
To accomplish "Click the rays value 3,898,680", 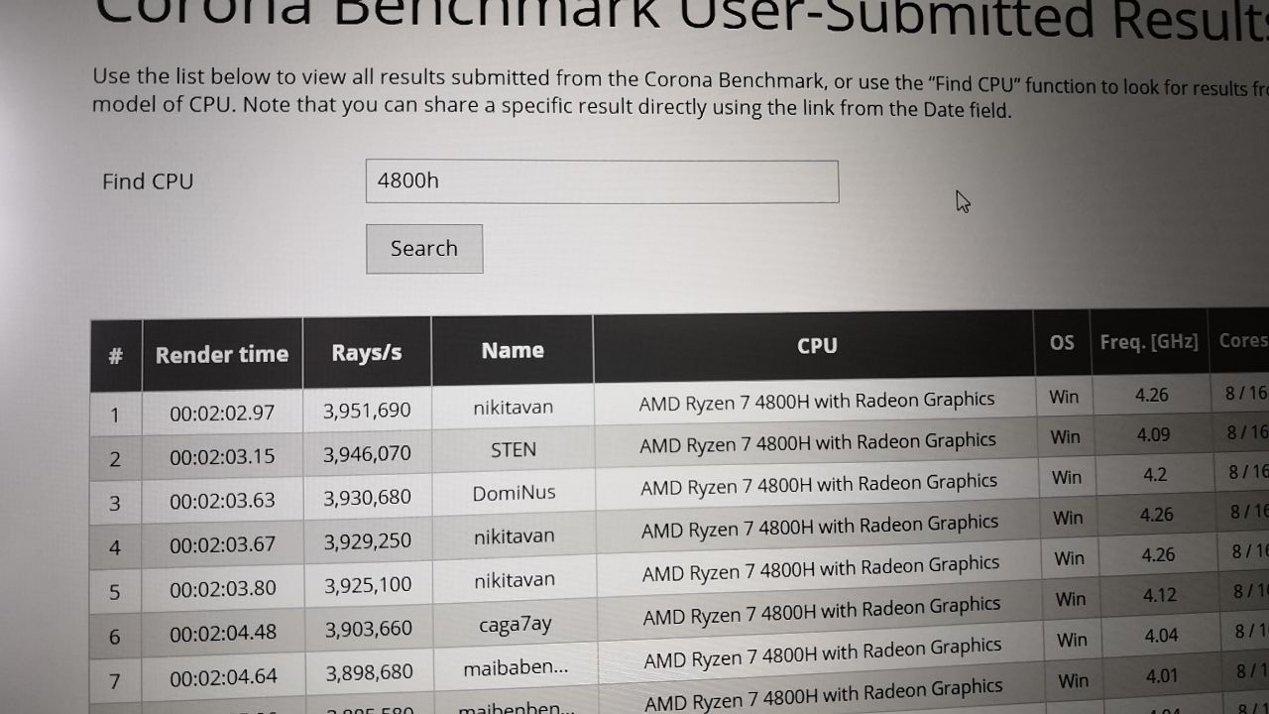I will 369,672.
